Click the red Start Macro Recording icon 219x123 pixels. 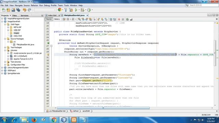(119, 19)
